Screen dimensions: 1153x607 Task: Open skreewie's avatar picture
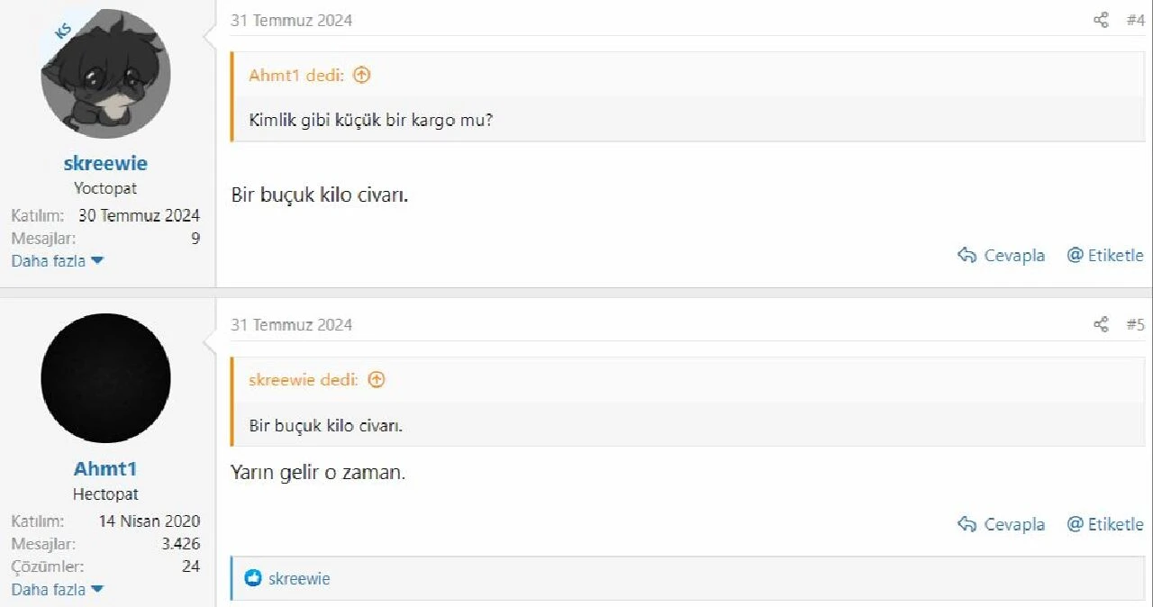coord(105,74)
